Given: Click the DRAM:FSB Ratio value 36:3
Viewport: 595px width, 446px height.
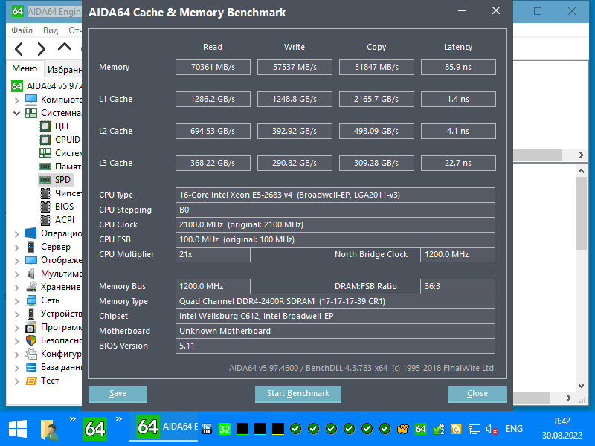Looking at the screenshot, I should point(457,286).
